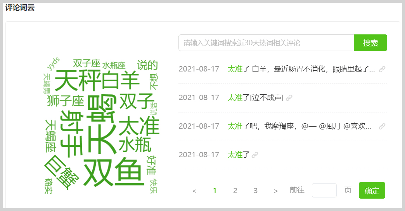Click the link icon beside the 白羊 comment
This screenshot has height=211, width=405.
pyautogui.click(x=382, y=69)
